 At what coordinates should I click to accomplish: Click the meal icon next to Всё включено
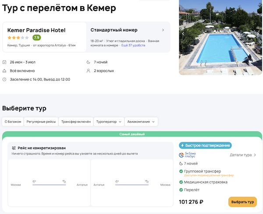[5, 71]
